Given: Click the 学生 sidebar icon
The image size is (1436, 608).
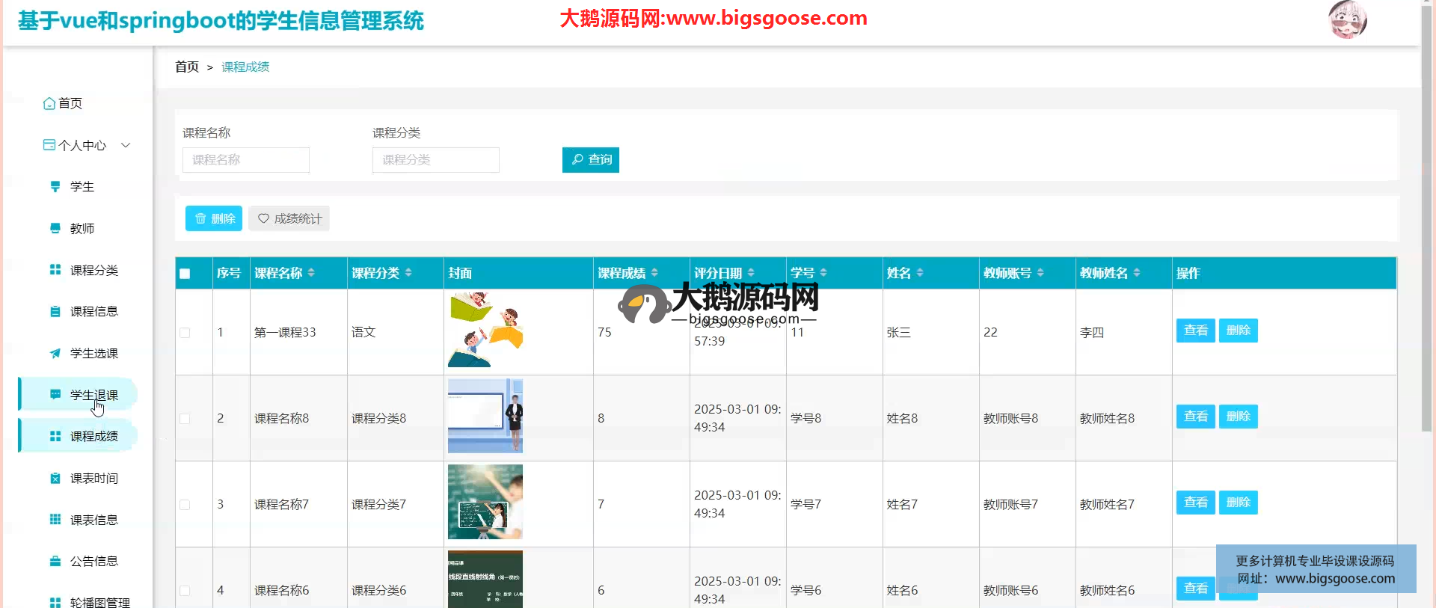Looking at the screenshot, I should [55, 186].
